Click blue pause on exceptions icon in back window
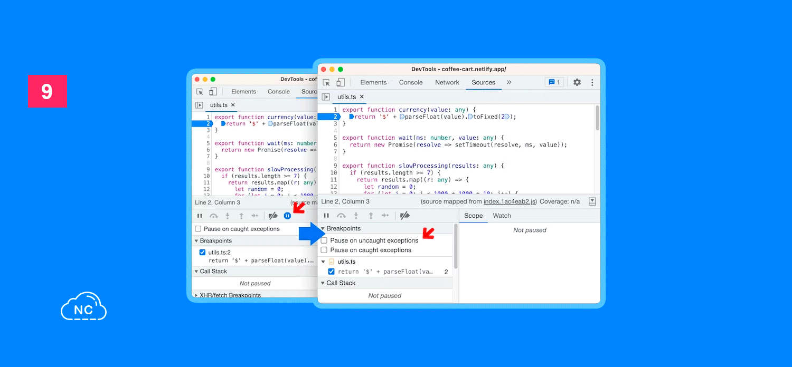The image size is (792, 367). tap(287, 216)
